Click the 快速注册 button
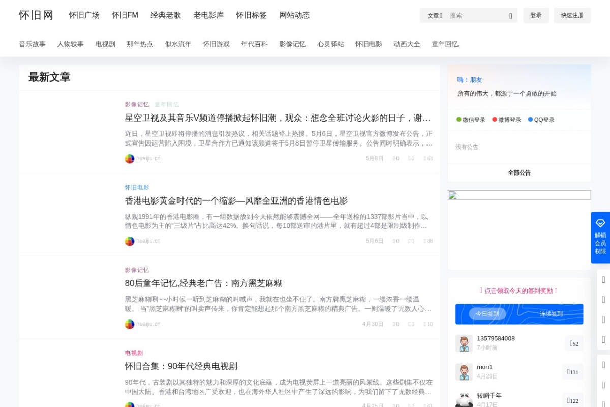610x407 pixels. click(572, 15)
